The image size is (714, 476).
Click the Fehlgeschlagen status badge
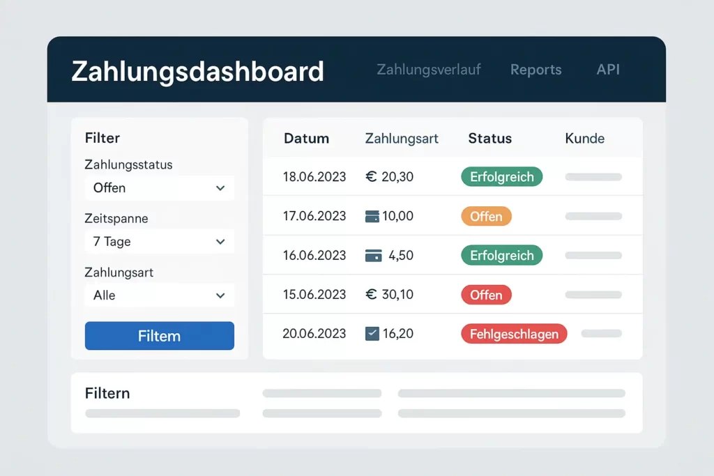click(x=514, y=334)
